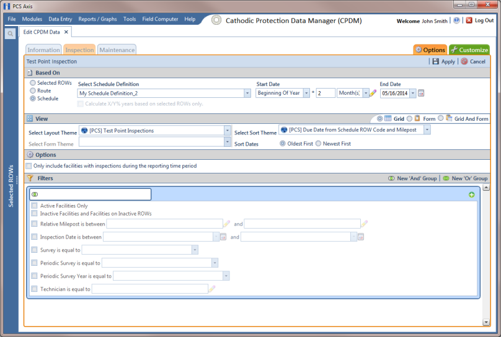Open the Tools menu
Image resolution: width=501 pixels, height=337 pixels.
[x=130, y=19]
